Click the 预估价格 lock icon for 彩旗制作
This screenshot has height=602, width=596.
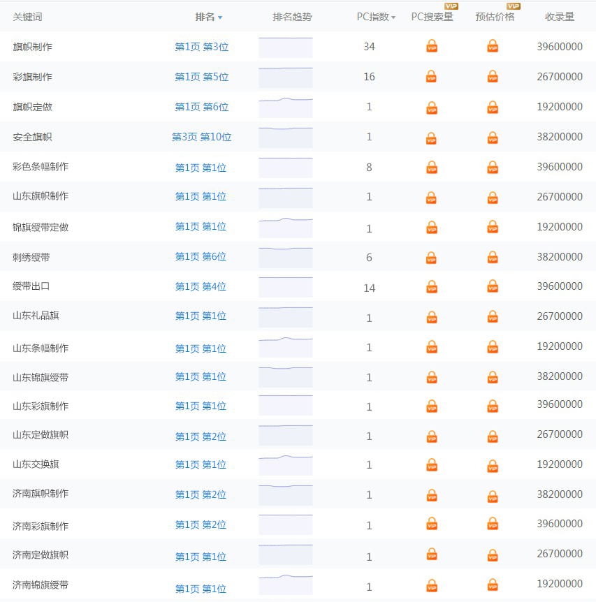[493, 77]
